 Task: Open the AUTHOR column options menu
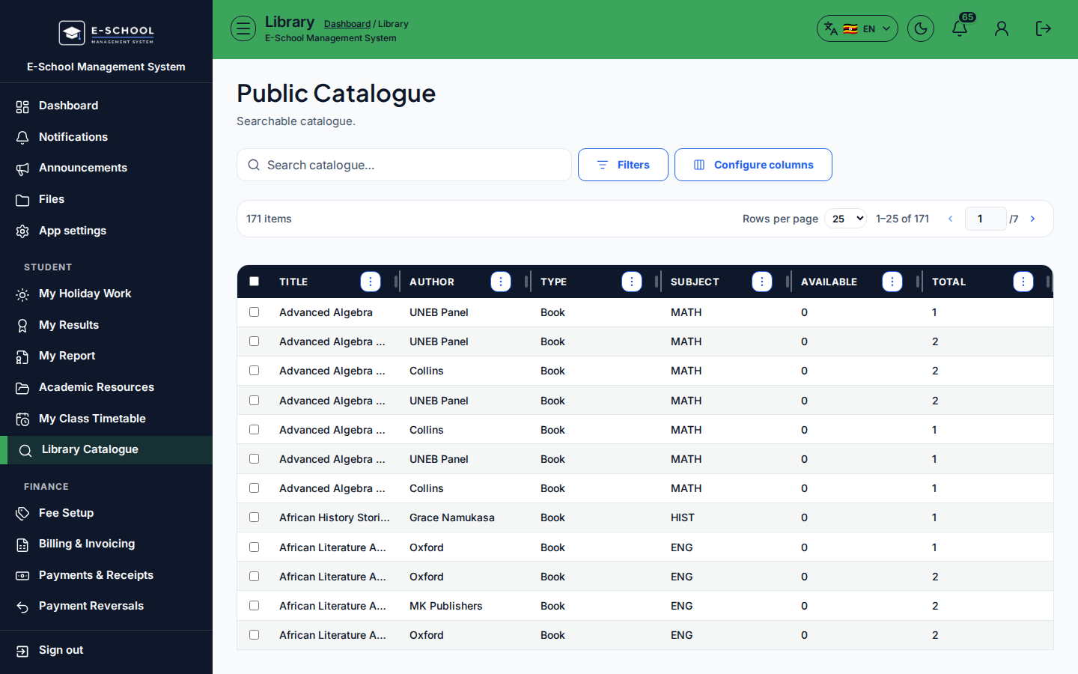click(501, 282)
